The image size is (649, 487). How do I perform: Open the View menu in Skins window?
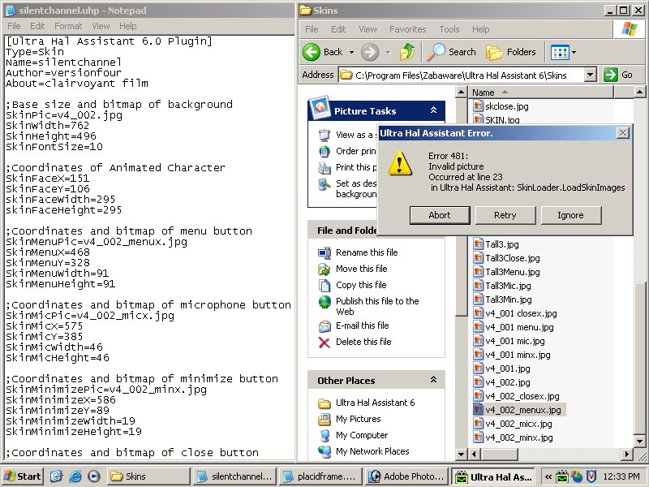tap(367, 29)
